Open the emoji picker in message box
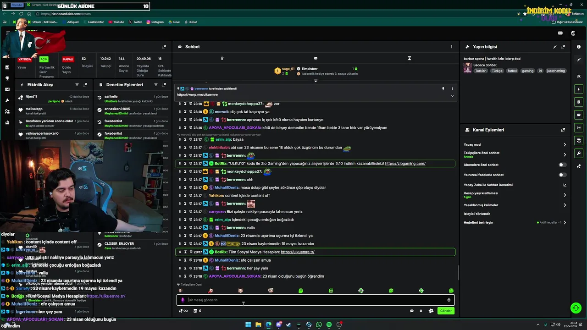Screen dimensions: 587x330 (449, 300)
